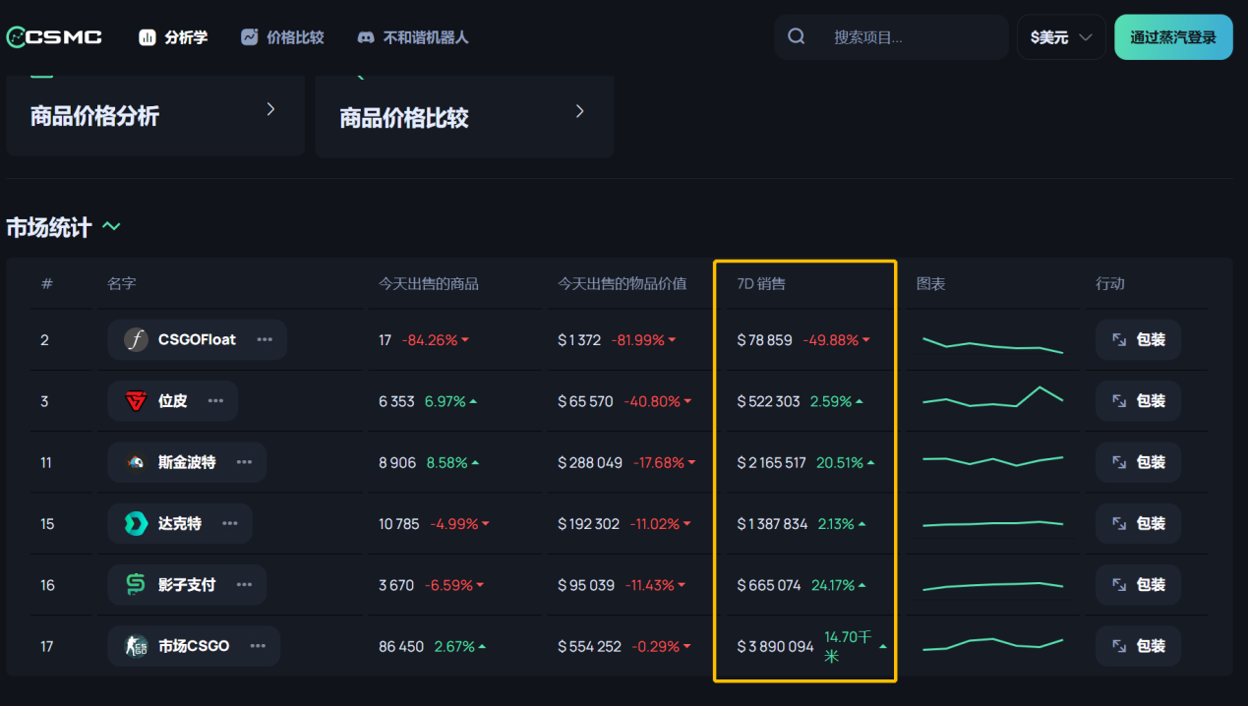Open the 价格比较 menu
The image size is (1248, 706).
point(282,37)
